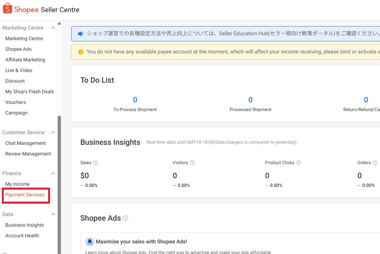Click the yellow payee warning icon
380x254 pixels.
(80, 52)
